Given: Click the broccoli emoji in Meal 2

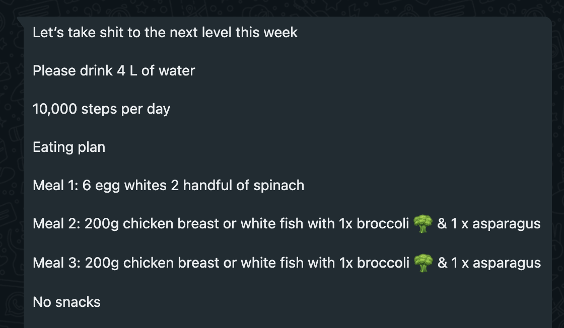Looking at the screenshot, I should coord(422,224).
